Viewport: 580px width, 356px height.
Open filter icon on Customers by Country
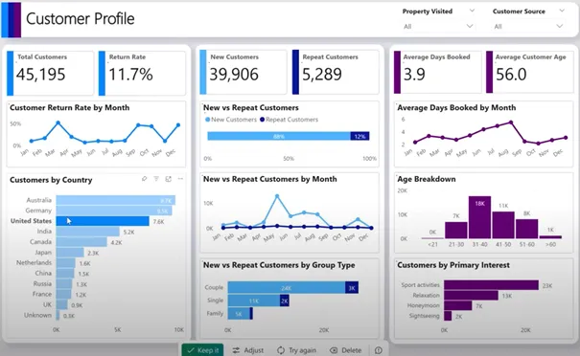pyautogui.click(x=156, y=179)
